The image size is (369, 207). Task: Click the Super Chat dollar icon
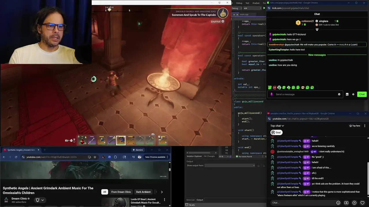[x=346, y=203]
